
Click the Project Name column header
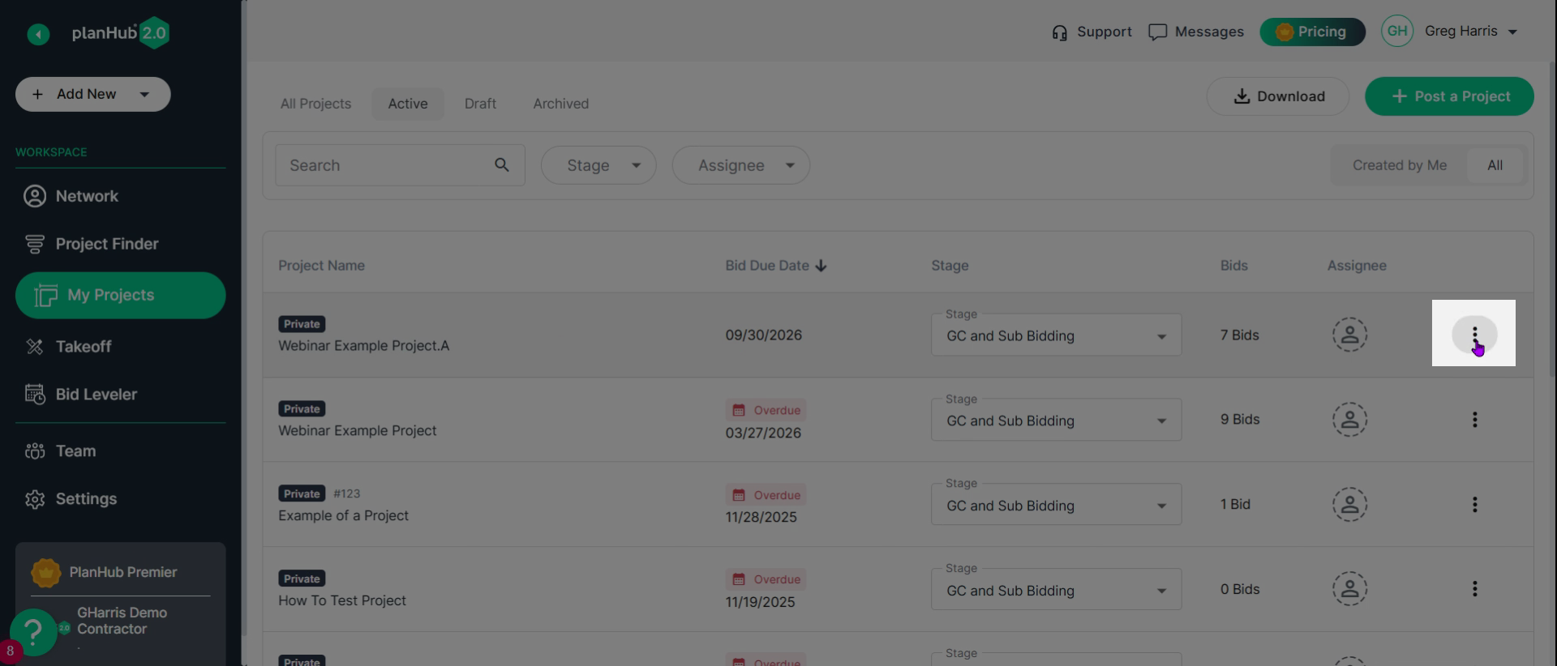[321, 266]
